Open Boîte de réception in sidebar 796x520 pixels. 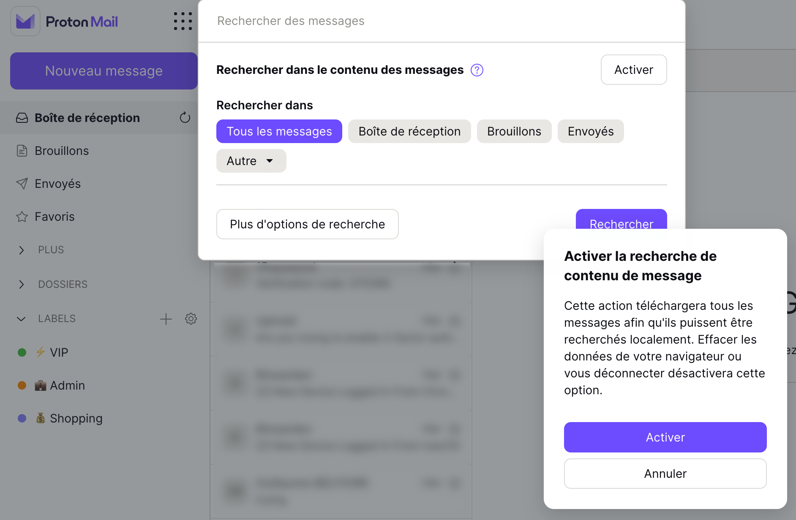pyautogui.click(x=99, y=118)
